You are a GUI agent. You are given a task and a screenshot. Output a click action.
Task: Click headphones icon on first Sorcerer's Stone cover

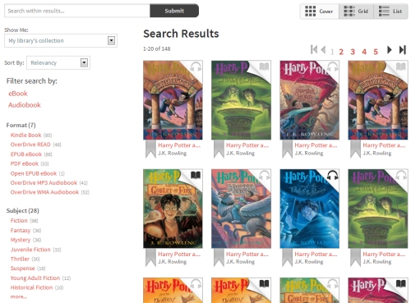coord(196,67)
